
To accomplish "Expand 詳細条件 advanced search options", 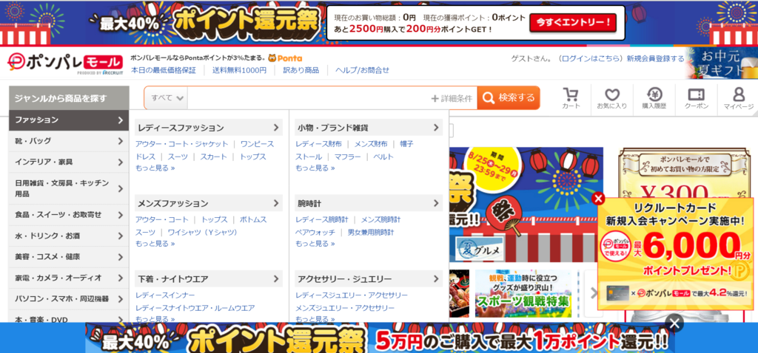I will 452,98.
